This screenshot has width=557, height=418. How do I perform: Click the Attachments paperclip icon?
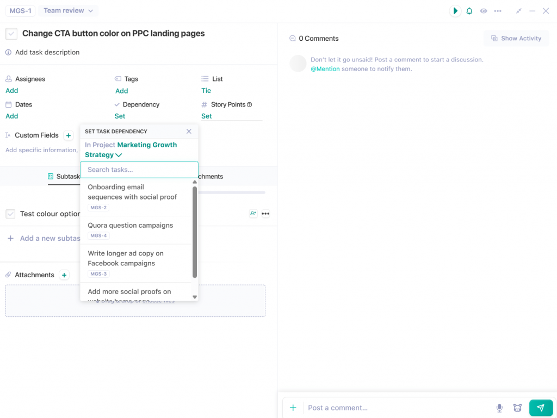click(9, 274)
